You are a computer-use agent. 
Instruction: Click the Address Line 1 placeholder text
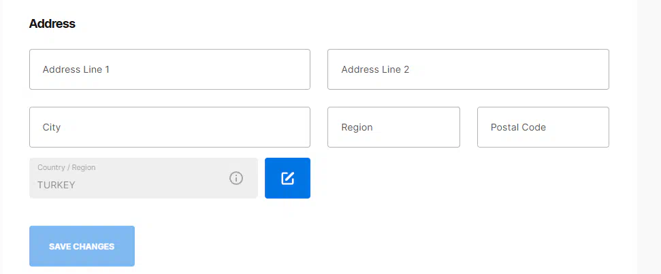76,69
